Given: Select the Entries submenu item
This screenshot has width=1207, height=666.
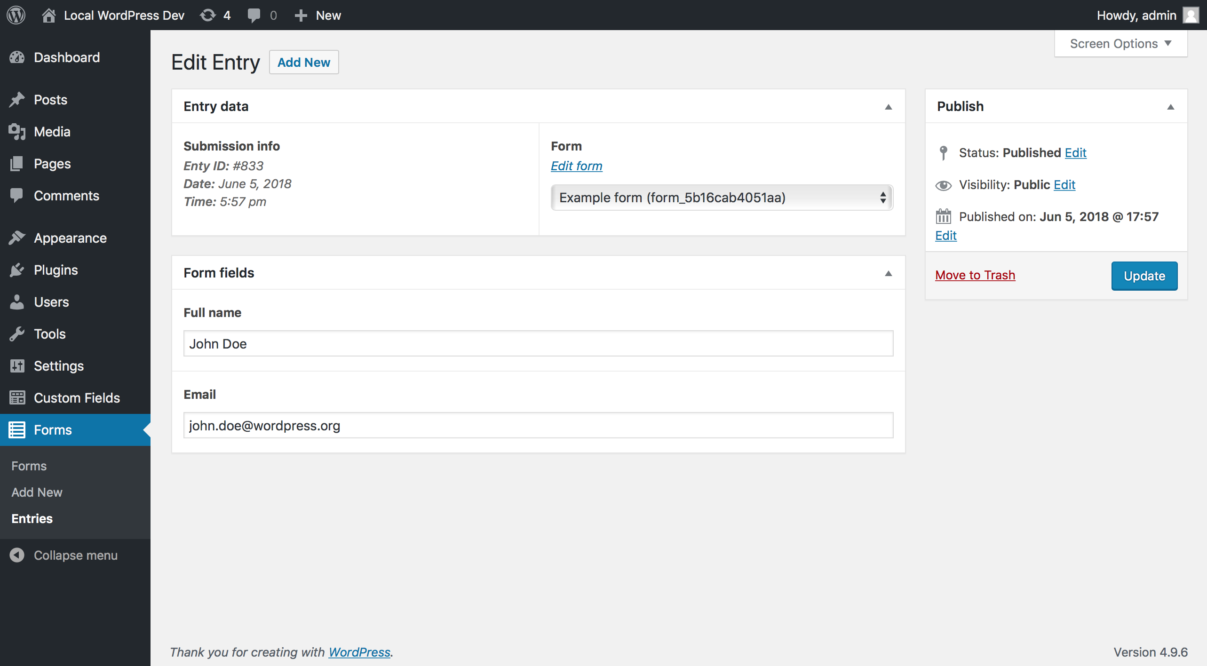Looking at the screenshot, I should pos(32,518).
